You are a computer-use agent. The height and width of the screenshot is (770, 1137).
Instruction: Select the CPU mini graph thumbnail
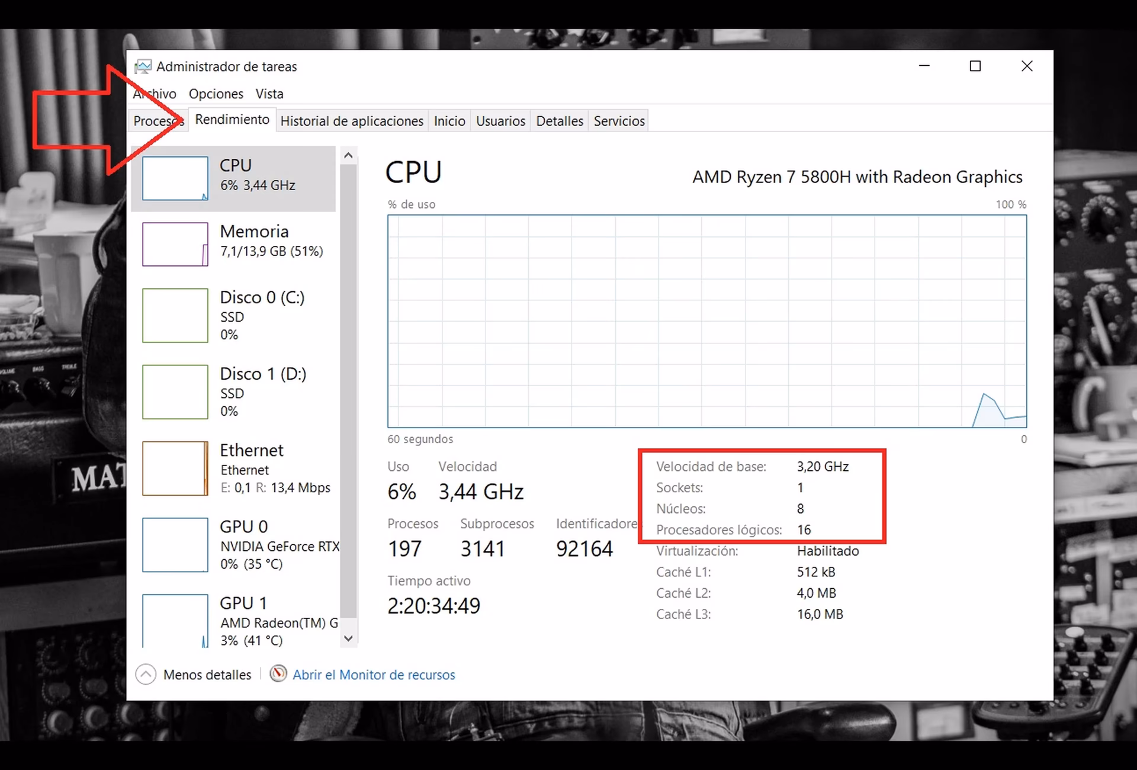tap(175, 178)
